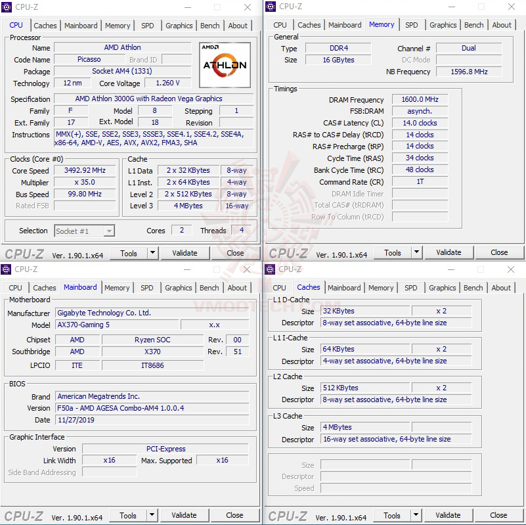Click Core Voltage value 1.260 V
The image size is (526, 525).
click(168, 83)
